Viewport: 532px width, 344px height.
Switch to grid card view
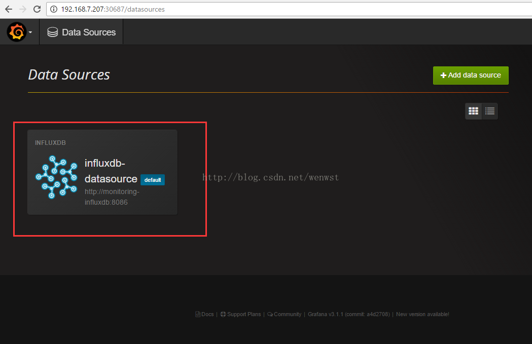[473, 111]
